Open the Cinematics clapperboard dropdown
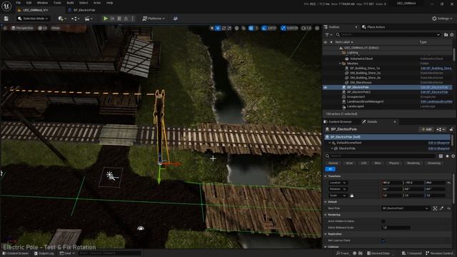The image size is (457, 257). [88, 19]
